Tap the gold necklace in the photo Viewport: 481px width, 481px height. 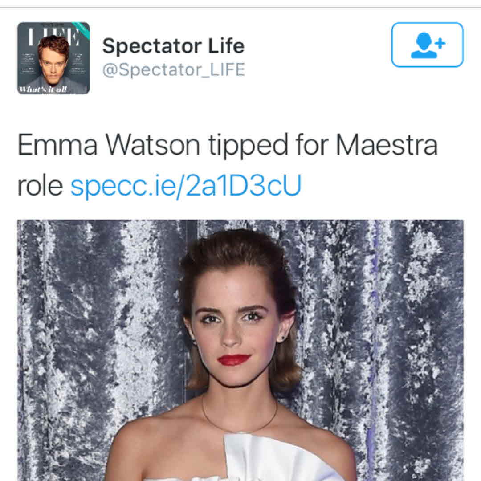(240, 420)
